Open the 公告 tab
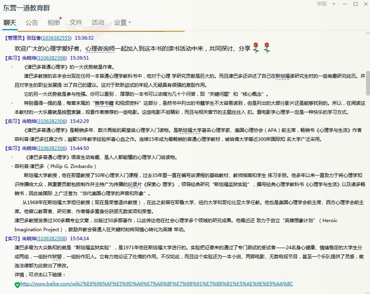 (32, 23)
